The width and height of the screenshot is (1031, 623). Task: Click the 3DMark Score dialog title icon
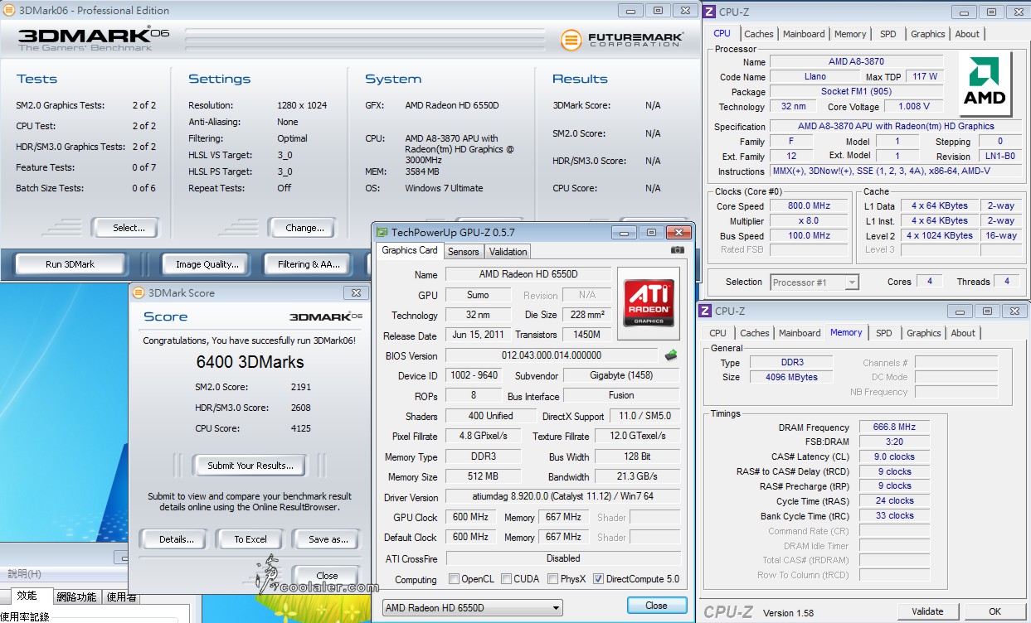click(x=138, y=292)
